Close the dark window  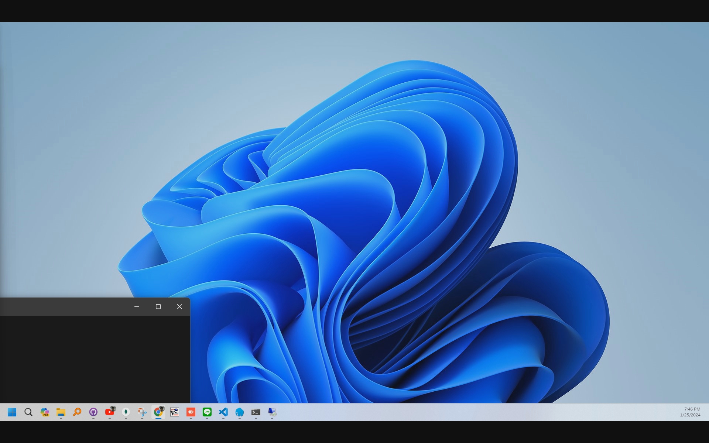pyautogui.click(x=179, y=306)
